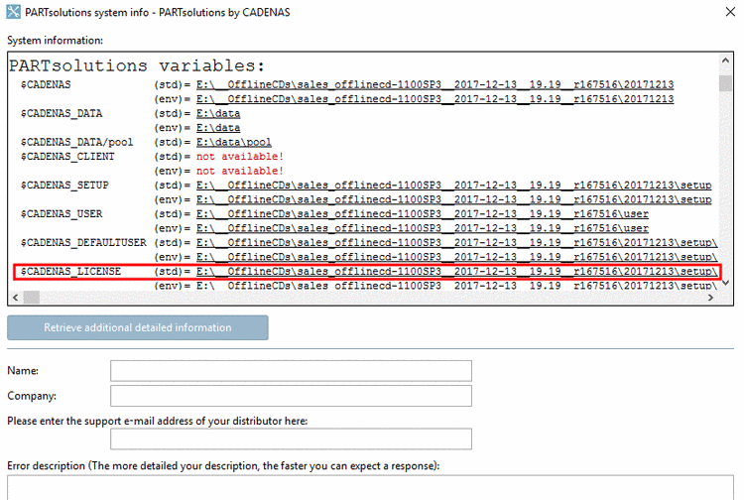744x500 pixels.
Task: Open the $CADENAS (env) path link
Action: [435, 99]
